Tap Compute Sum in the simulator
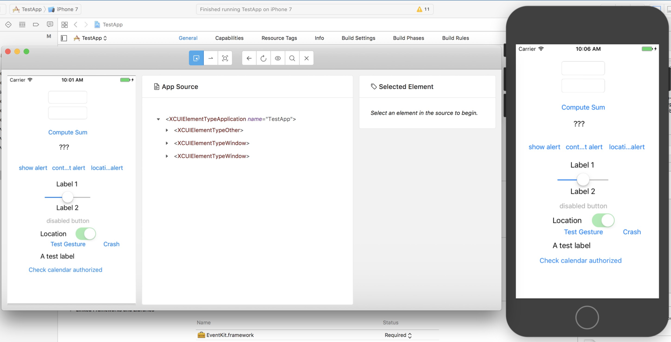Viewport: 671px width, 342px height. point(583,107)
